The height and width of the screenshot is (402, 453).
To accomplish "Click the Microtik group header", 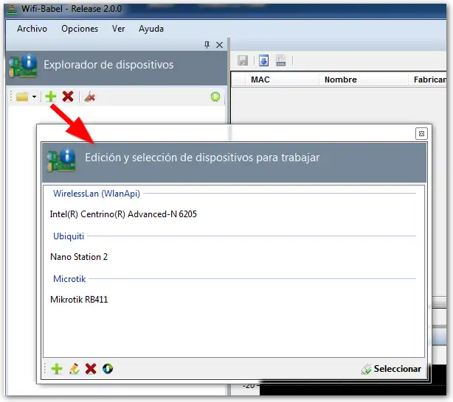I will pos(69,279).
